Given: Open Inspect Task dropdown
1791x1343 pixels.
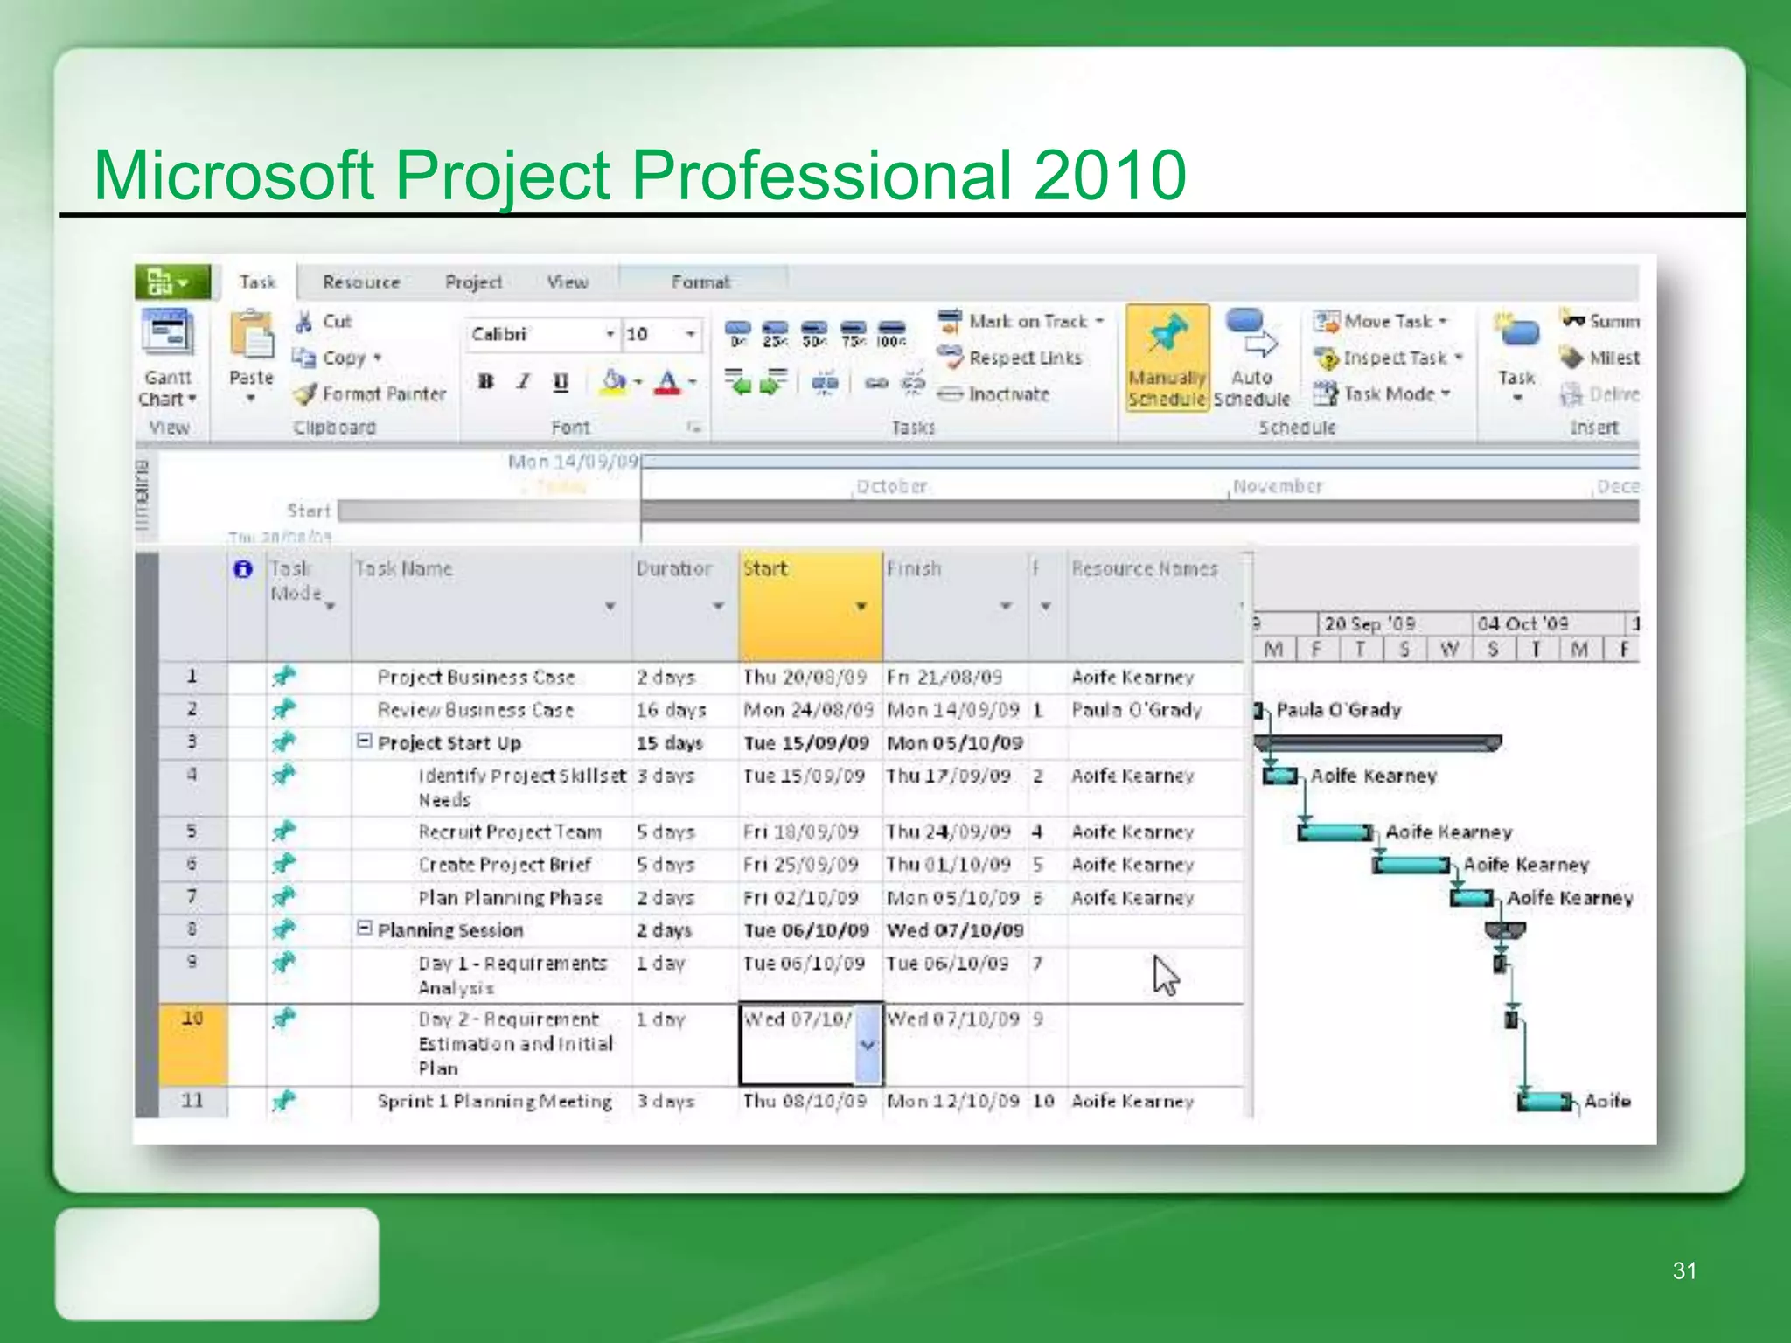Looking at the screenshot, I should [x=1388, y=358].
